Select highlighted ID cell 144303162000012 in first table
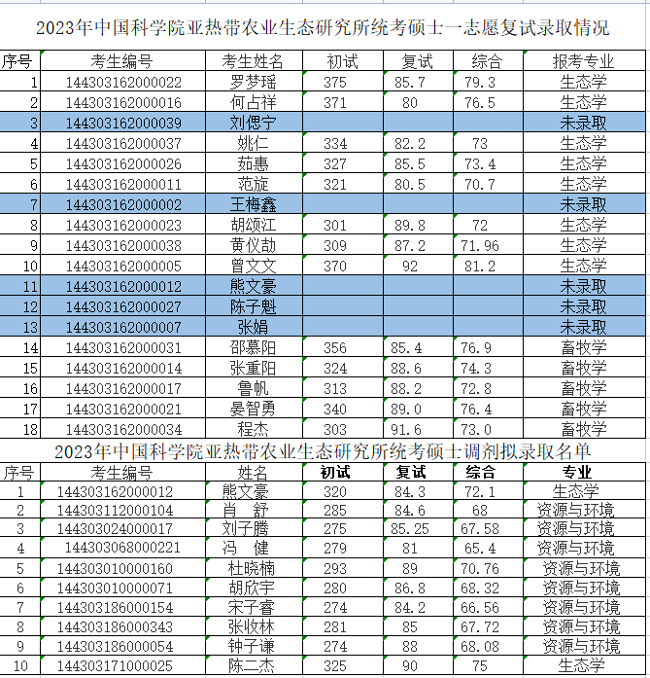This screenshot has width=650, height=678. point(123,286)
